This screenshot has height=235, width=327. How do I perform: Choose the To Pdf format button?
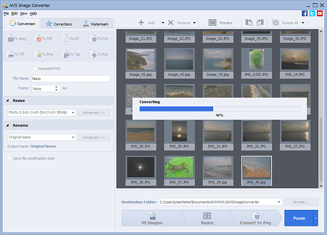(x=45, y=39)
